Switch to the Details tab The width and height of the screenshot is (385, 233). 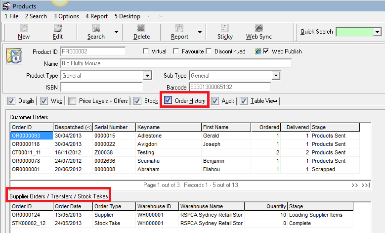[x=26, y=101]
